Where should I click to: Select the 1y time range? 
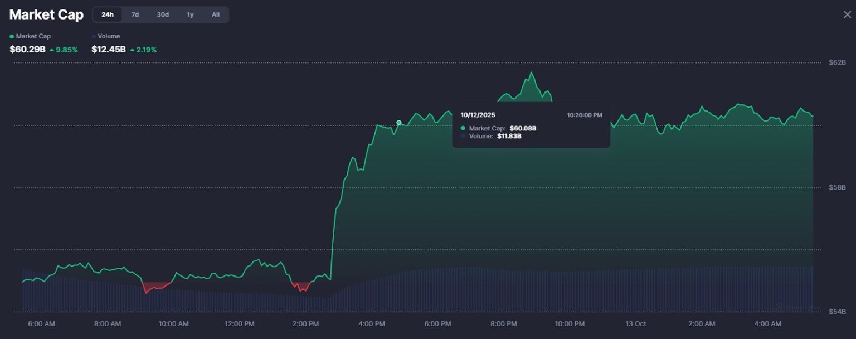tap(190, 14)
